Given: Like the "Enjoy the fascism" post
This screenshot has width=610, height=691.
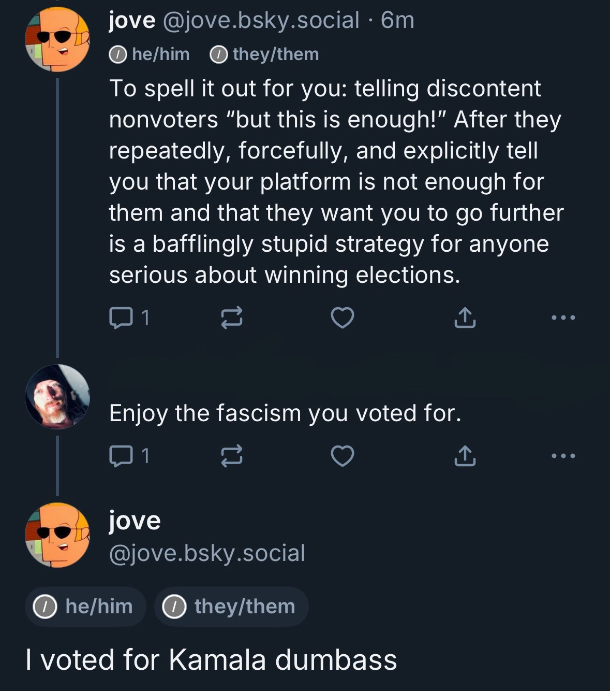Looking at the screenshot, I should coord(343,456).
